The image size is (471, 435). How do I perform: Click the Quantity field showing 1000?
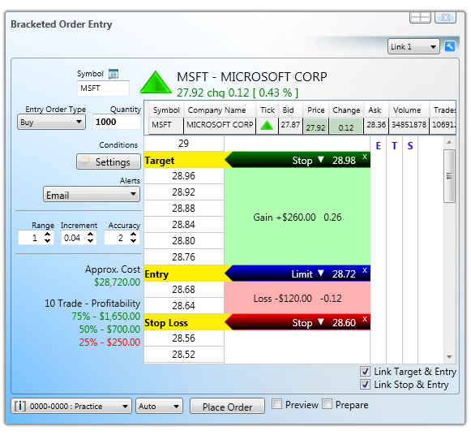117,122
